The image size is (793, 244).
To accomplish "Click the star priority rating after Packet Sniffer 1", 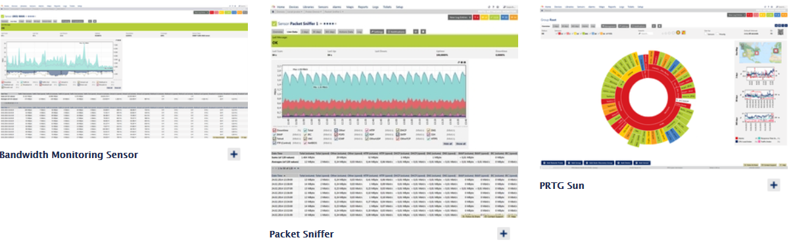I will [x=330, y=24].
